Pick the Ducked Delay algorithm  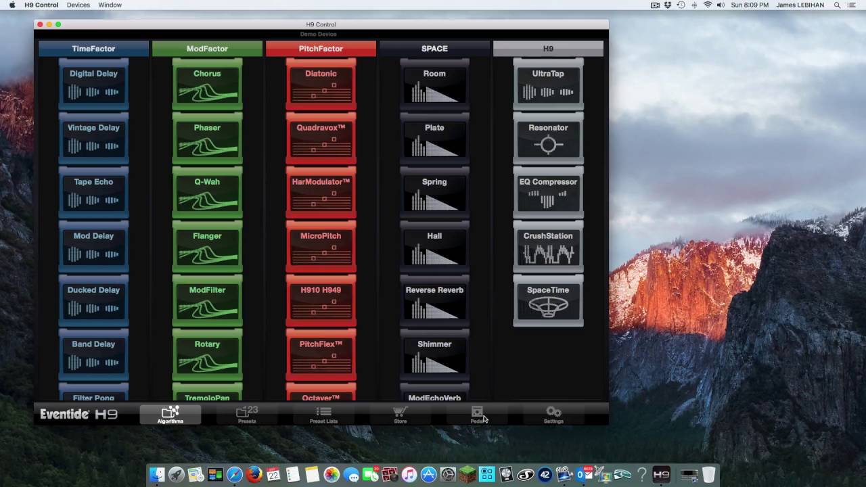93,300
